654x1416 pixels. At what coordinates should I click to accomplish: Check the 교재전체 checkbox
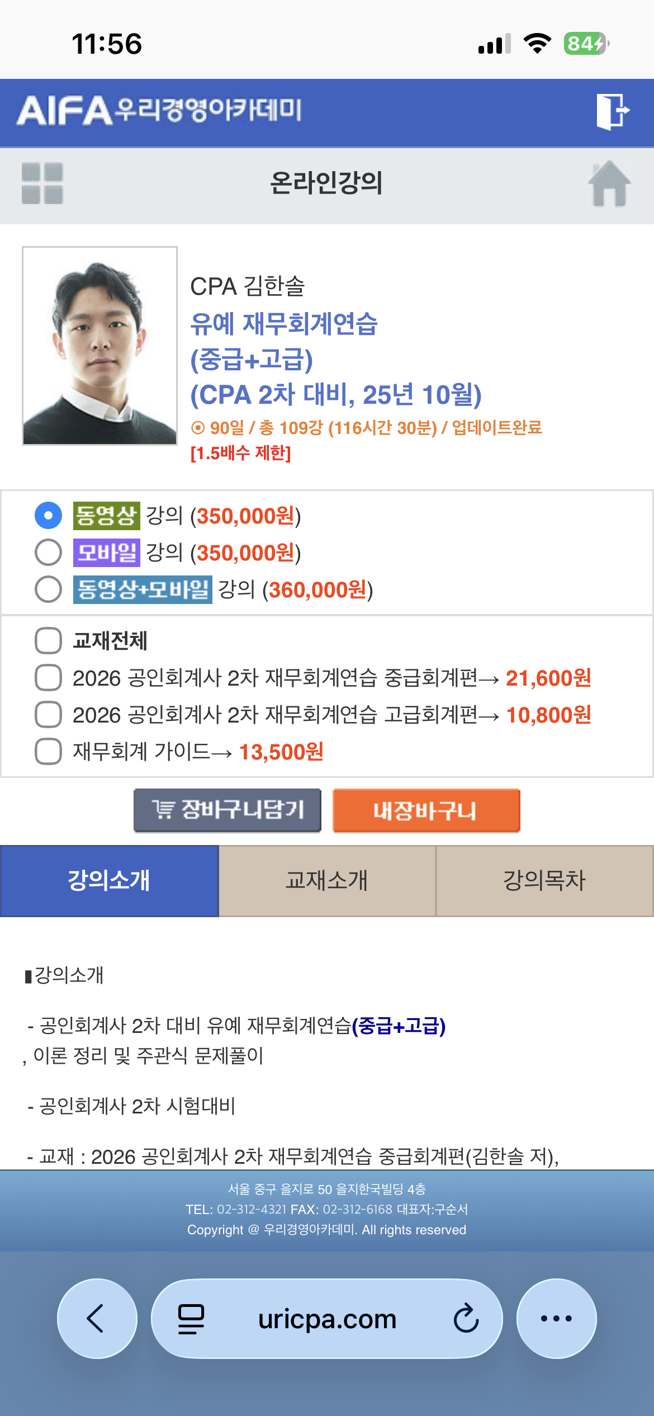49,641
